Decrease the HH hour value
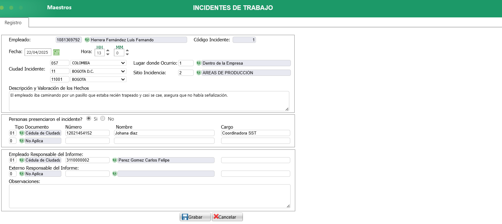 coord(108,54)
